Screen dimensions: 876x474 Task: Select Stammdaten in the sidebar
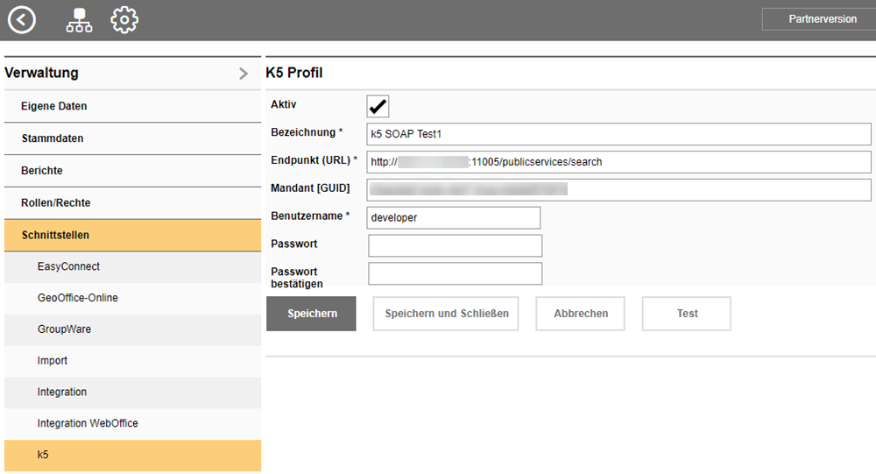coord(53,138)
